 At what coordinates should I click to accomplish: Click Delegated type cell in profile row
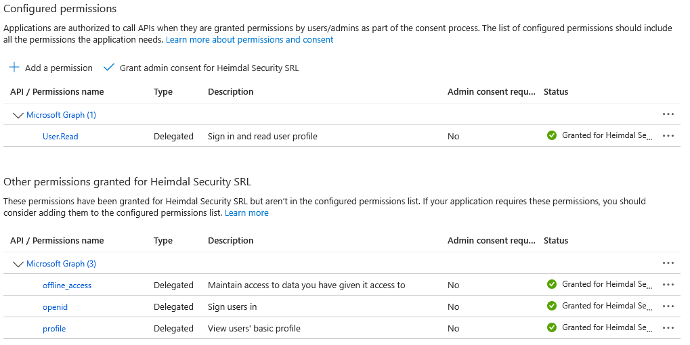(x=173, y=328)
